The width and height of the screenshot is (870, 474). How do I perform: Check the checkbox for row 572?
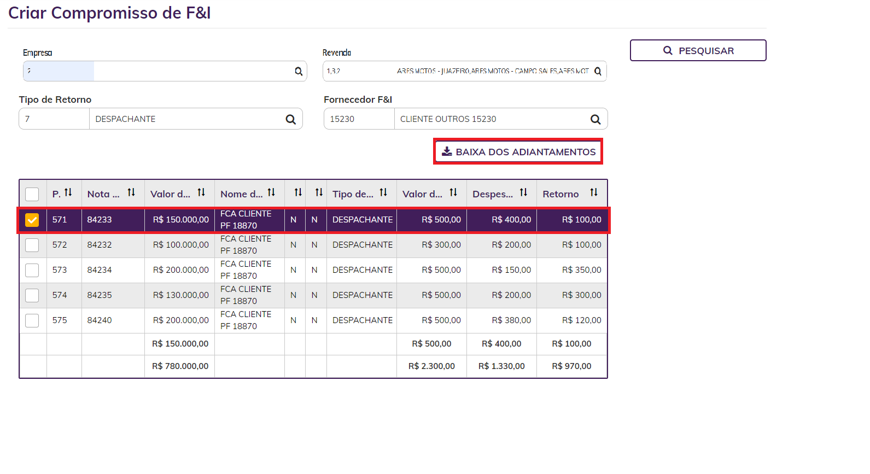[32, 245]
